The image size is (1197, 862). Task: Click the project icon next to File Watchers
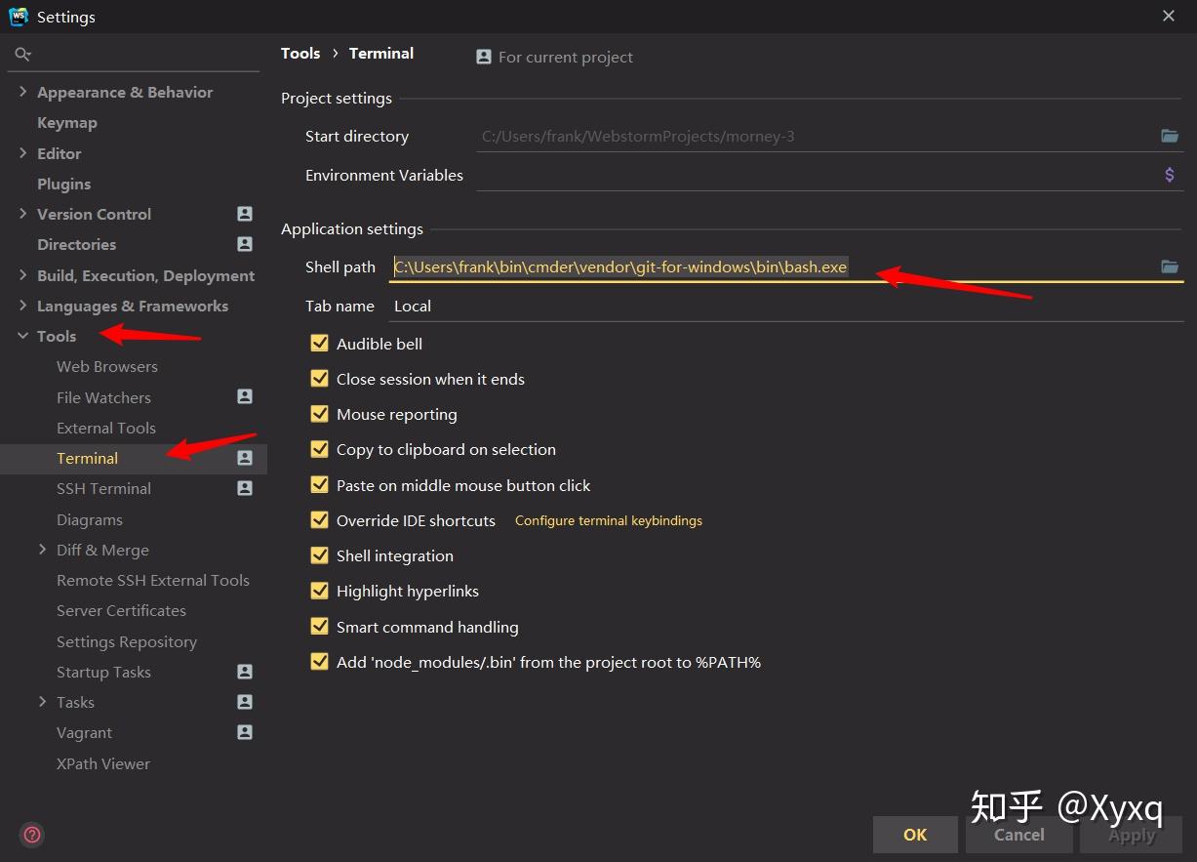point(244,397)
